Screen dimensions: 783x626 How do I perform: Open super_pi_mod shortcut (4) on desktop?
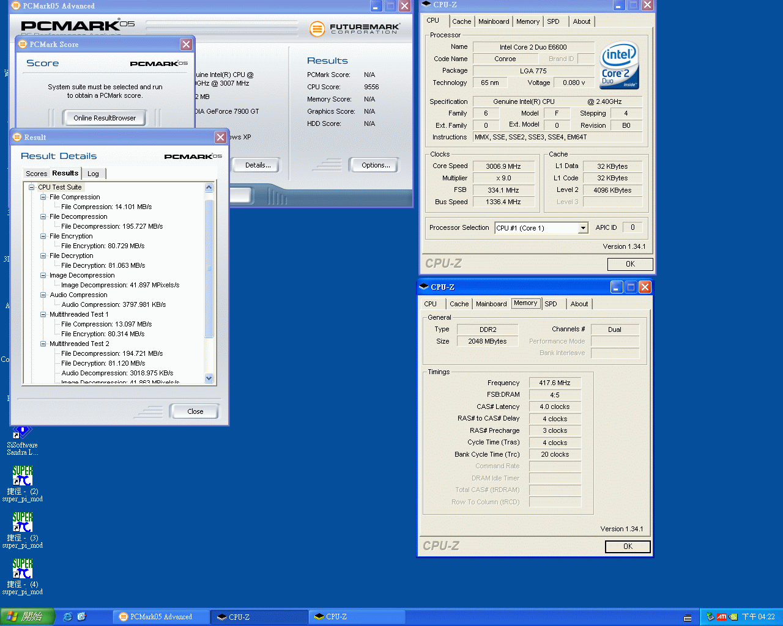coord(23,576)
